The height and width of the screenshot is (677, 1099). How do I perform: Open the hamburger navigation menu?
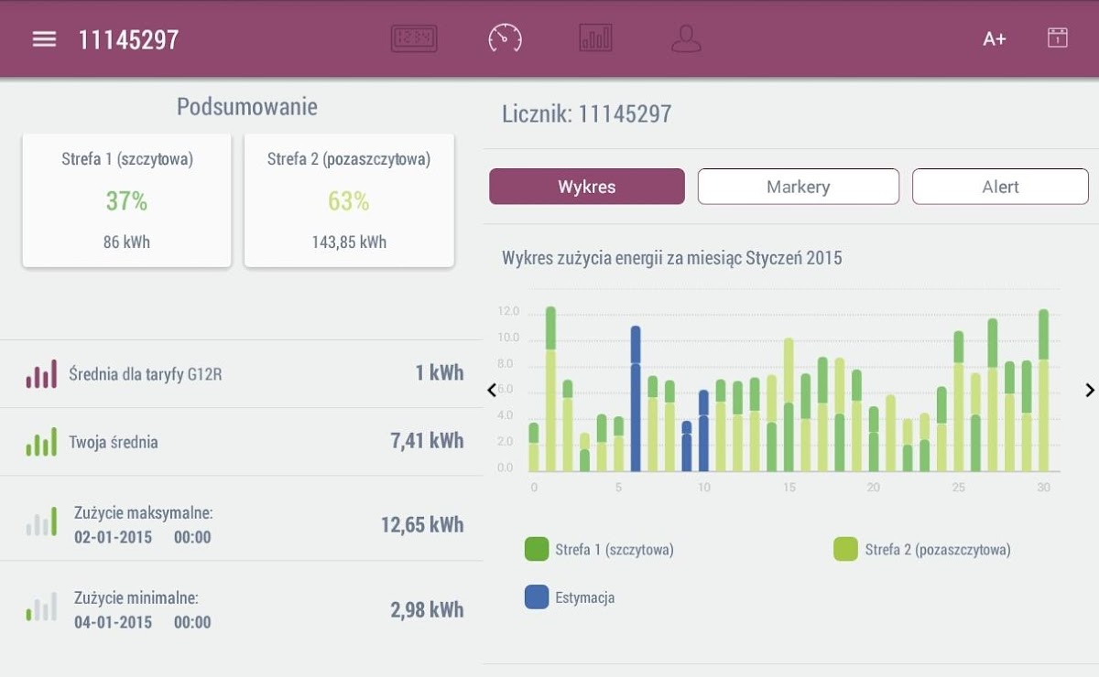[x=44, y=39]
